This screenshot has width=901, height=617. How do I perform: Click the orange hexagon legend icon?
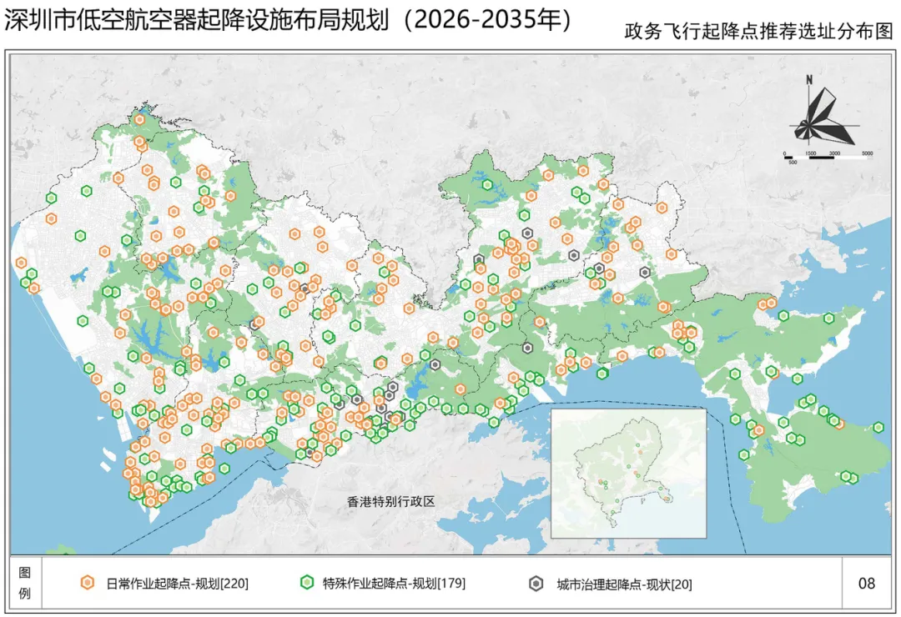[x=88, y=583]
